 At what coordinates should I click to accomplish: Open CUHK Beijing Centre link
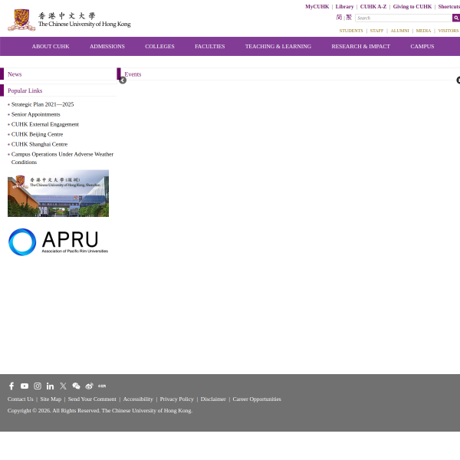coord(38,134)
